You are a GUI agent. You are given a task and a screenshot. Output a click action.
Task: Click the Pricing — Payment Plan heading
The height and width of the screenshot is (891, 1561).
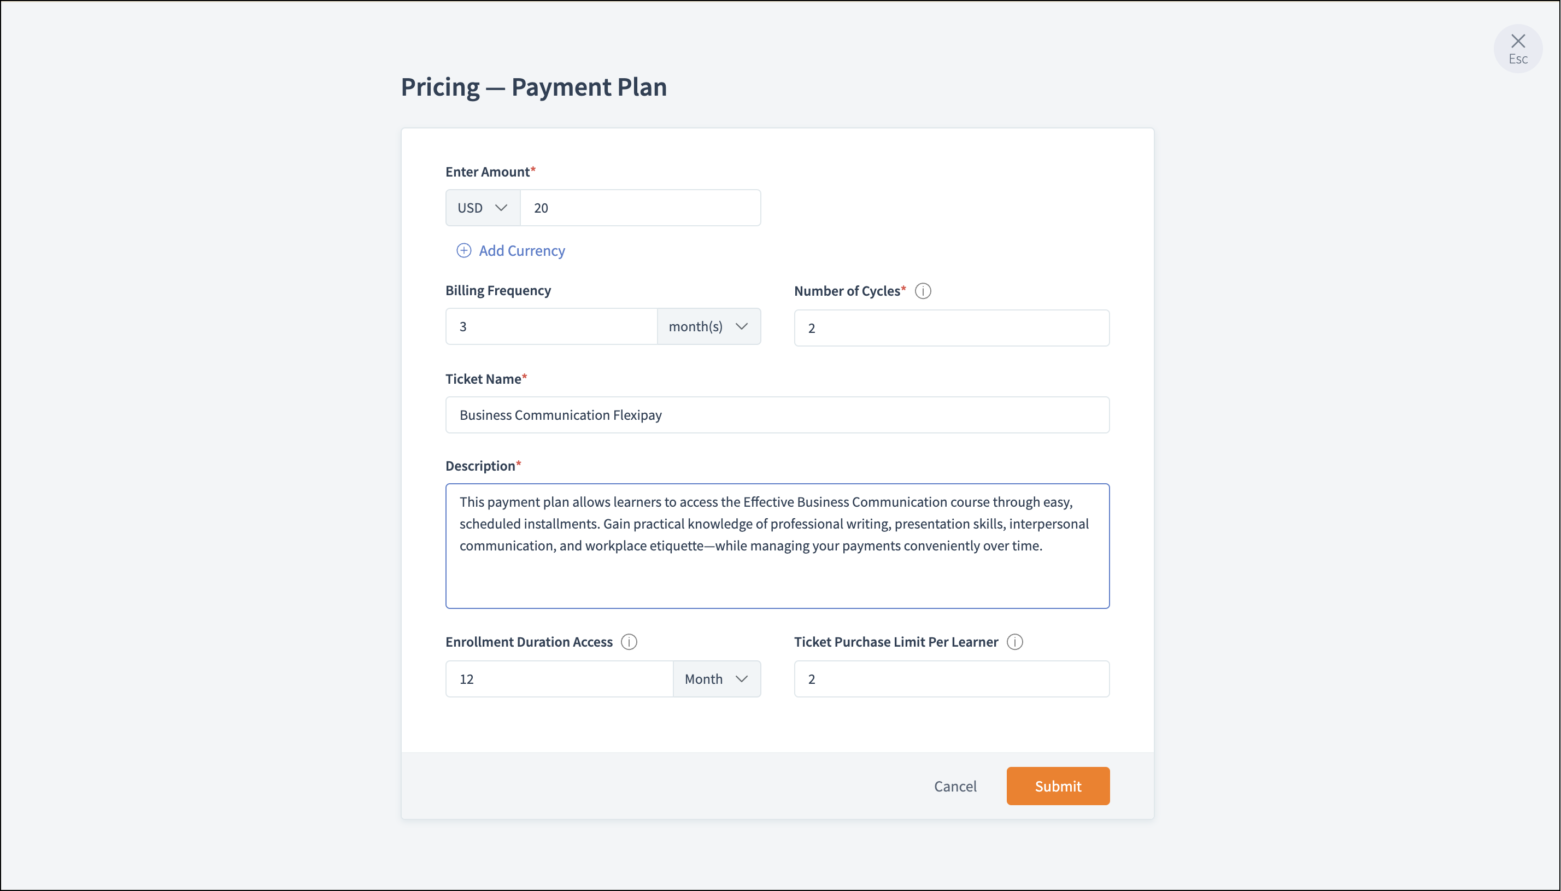pyautogui.click(x=533, y=87)
